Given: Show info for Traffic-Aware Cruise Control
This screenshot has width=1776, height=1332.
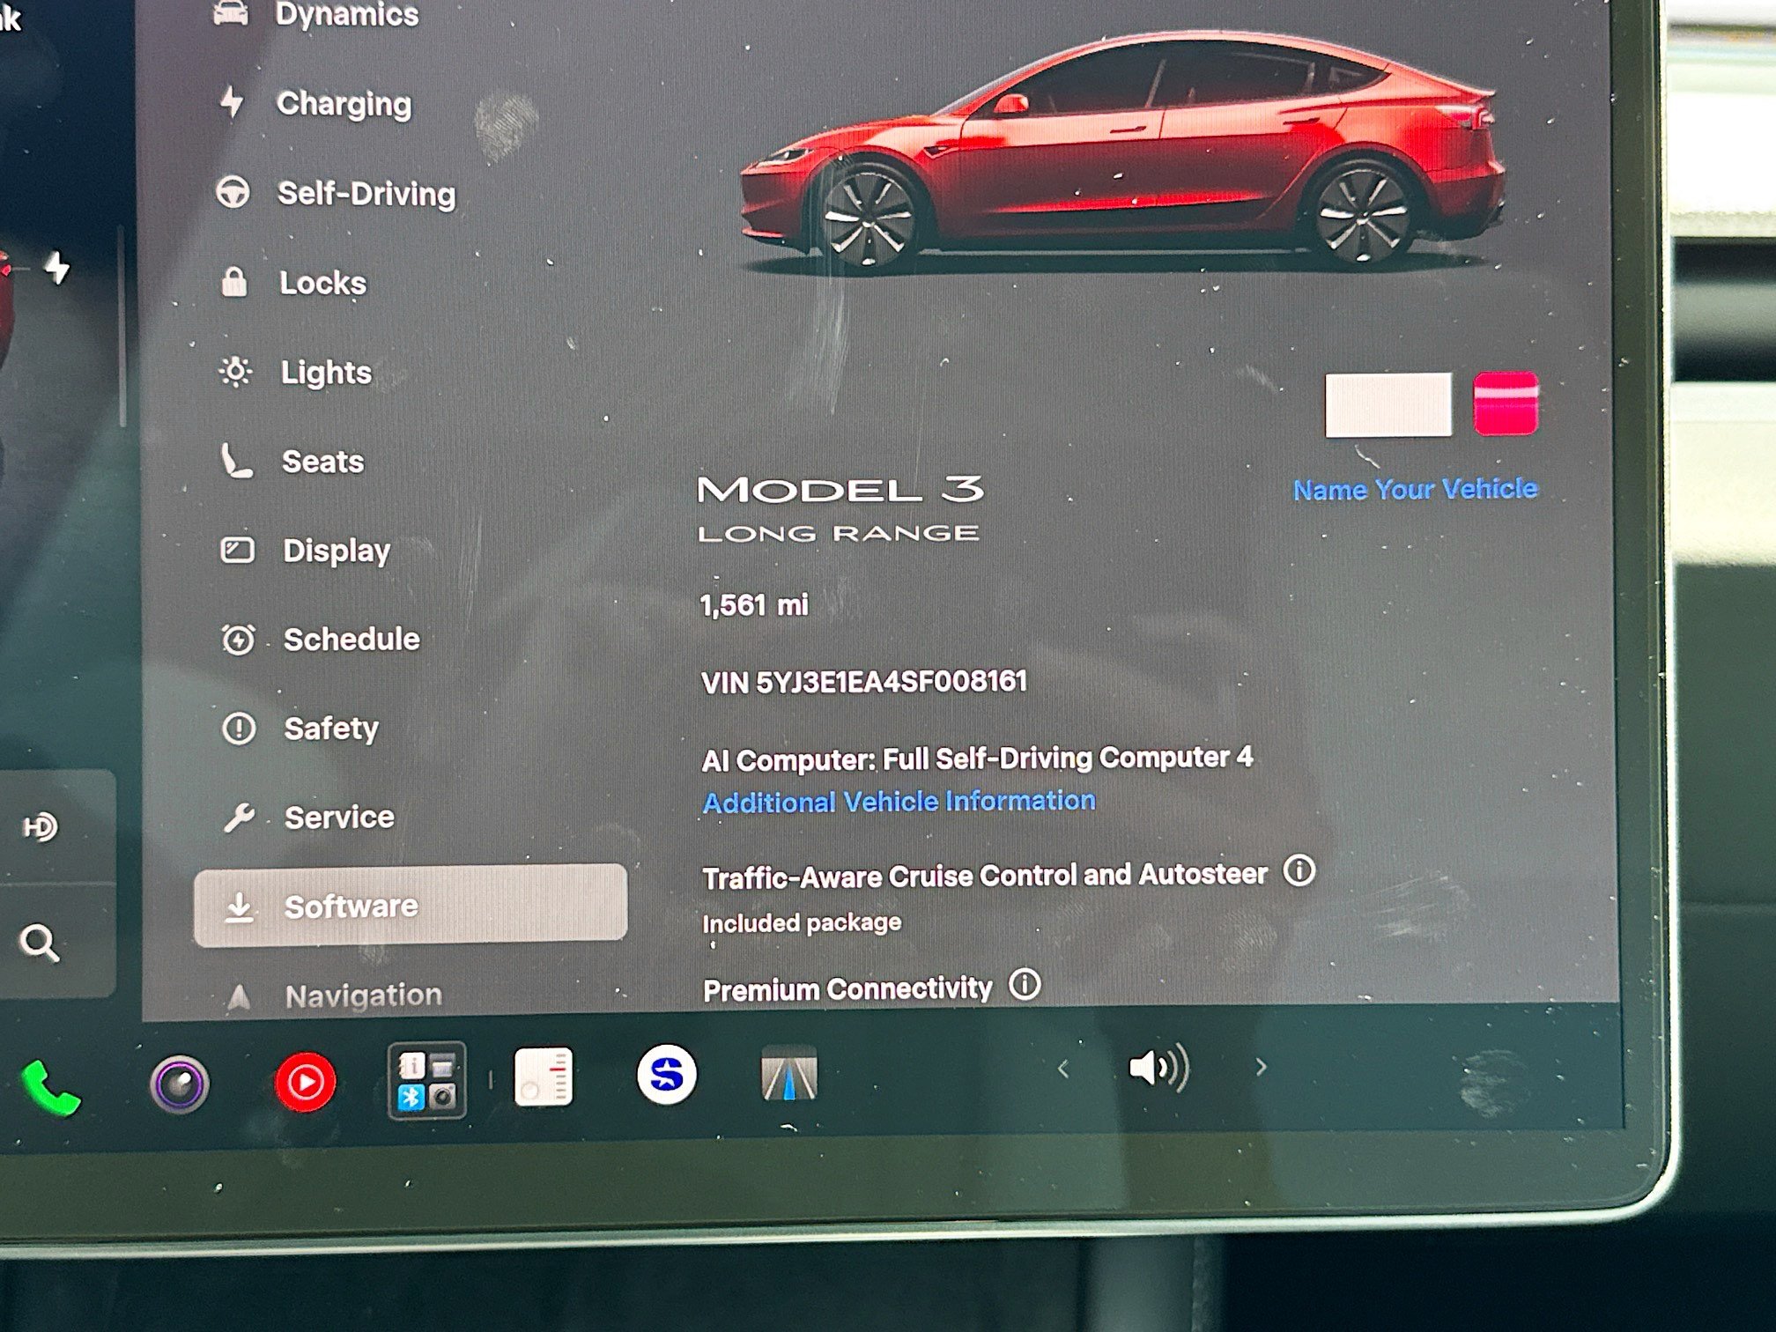Looking at the screenshot, I should (x=1299, y=871).
